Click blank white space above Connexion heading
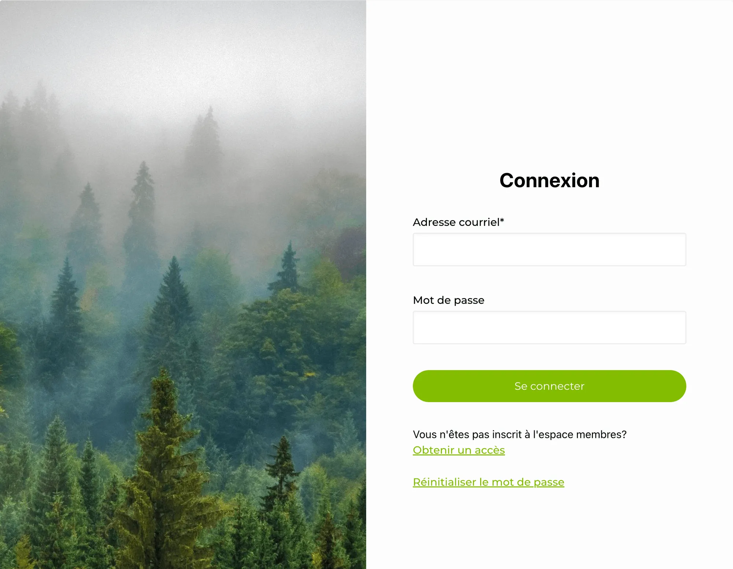The image size is (733, 569). click(x=549, y=84)
